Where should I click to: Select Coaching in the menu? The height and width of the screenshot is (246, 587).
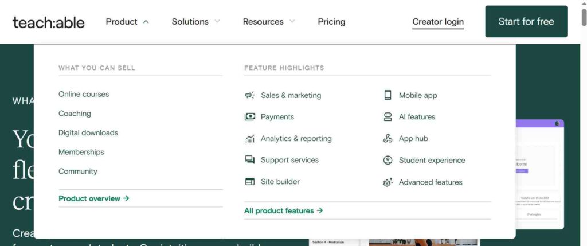[x=75, y=114]
